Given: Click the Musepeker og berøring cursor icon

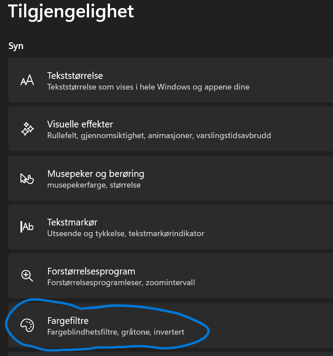Looking at the screenshot, I should [x=27, y=178].
